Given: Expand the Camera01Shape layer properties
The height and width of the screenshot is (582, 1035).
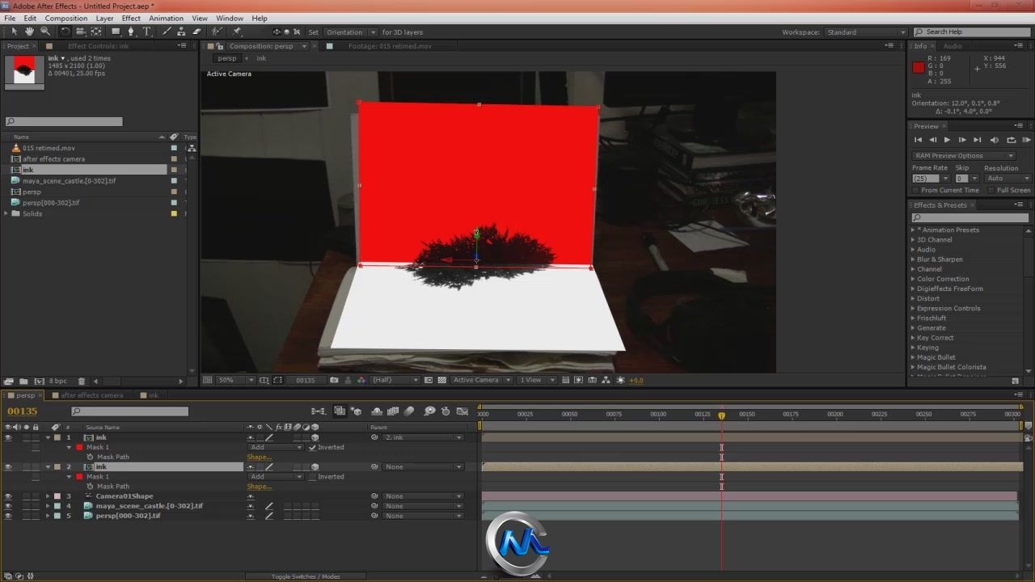Looking at the screenshot, I should point(48,496).
